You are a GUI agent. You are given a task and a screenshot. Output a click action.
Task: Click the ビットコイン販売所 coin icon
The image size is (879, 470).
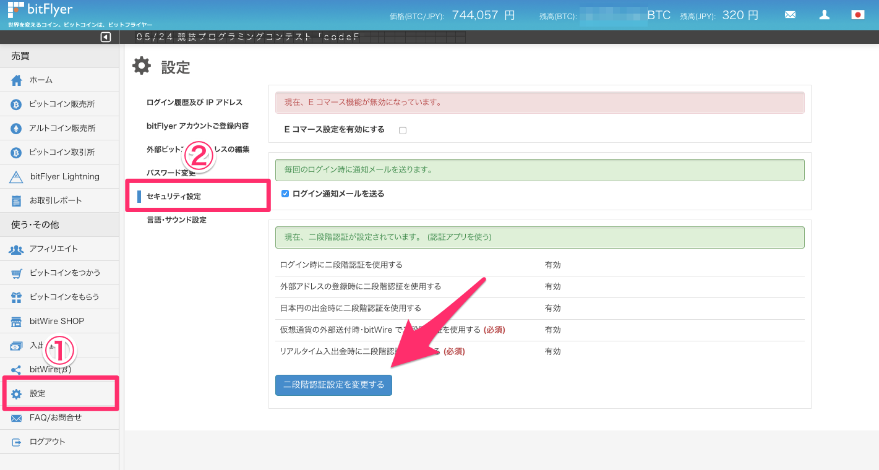(x=17, y=105)
